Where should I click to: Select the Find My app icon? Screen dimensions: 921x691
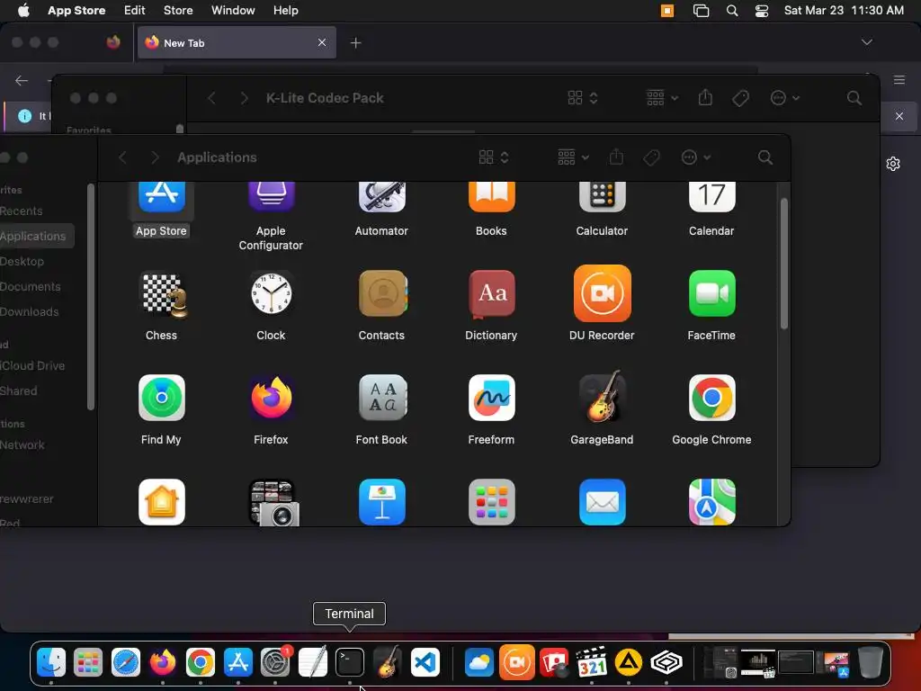click(162, 398)
